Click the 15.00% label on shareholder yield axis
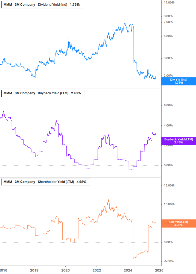The height and width of the screenshot is (274, 196). (169, 186)
